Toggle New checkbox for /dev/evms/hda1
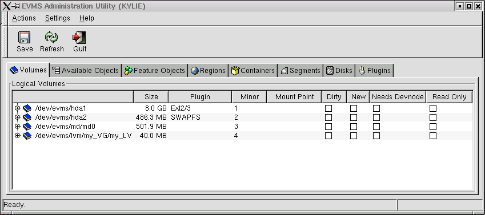The height and width of the screenshot is (215, 485). click(x=354, y=108)
